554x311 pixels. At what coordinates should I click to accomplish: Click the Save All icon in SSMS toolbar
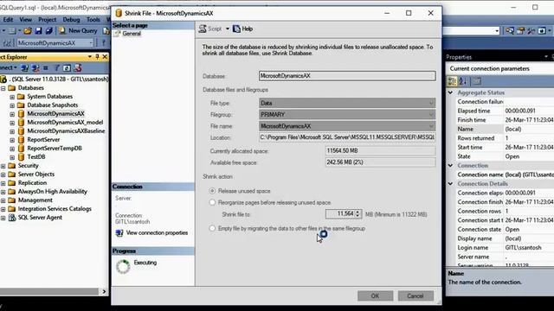48,31
